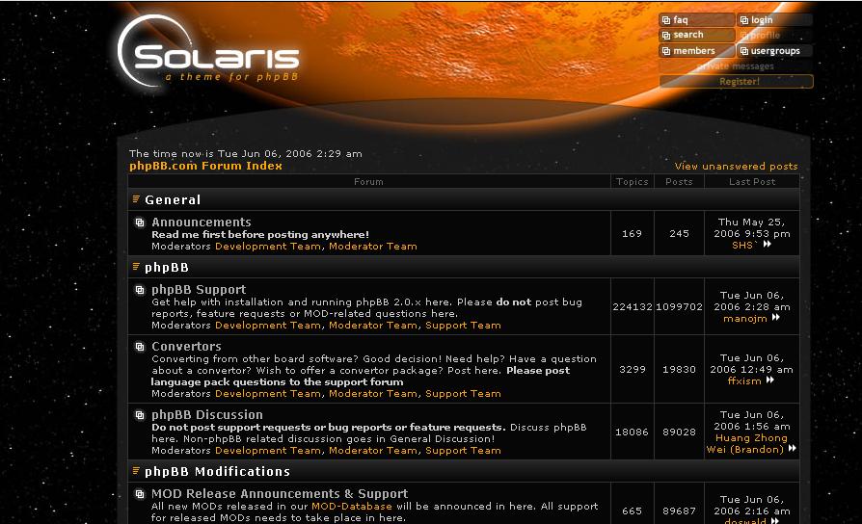Open the phpBB category heading
862x524 pixels.
(167, 268)
